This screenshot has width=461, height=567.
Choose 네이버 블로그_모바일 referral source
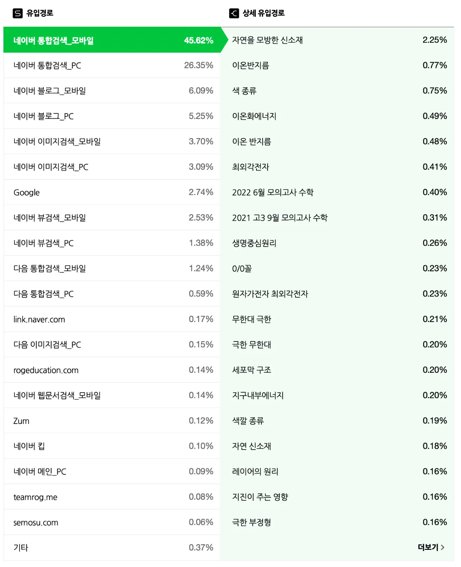tap(112, 91)
